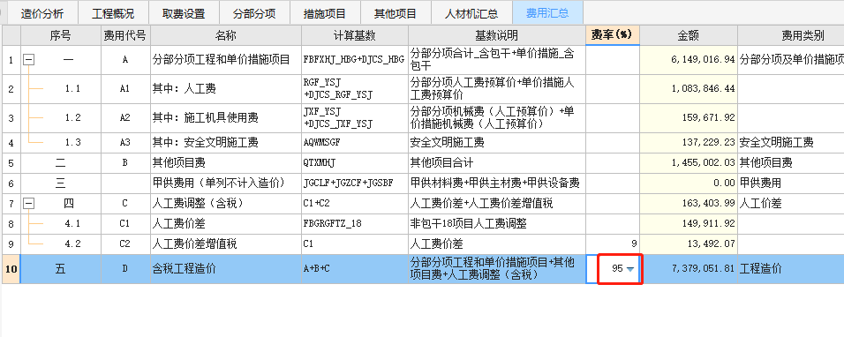
Task: Select the 人工费价差增值税 cell
Action: 225,244
